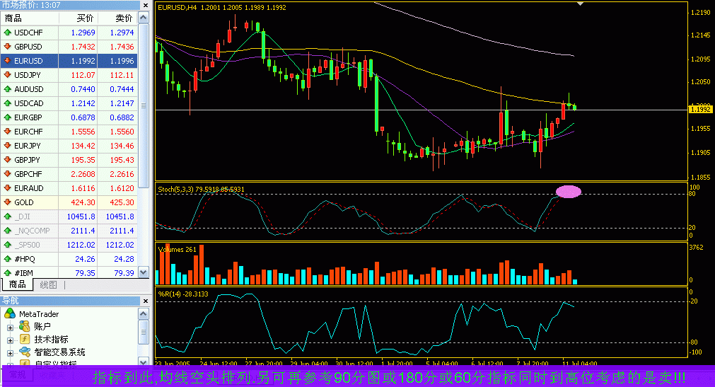Screen dimensions: 715x387
Task: Click the USDJPY red down-arrow icon
Action: pos(7,75)
